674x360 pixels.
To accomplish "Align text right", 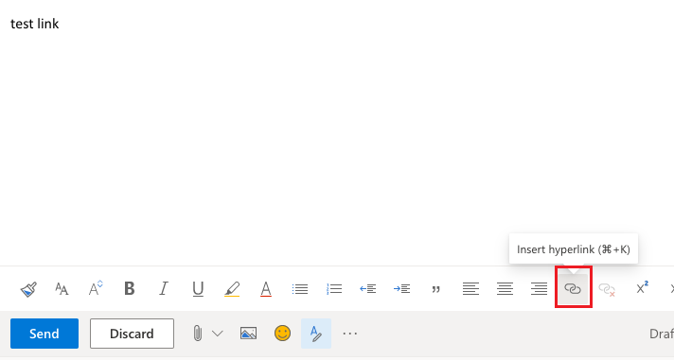I will tap(539, 289).
